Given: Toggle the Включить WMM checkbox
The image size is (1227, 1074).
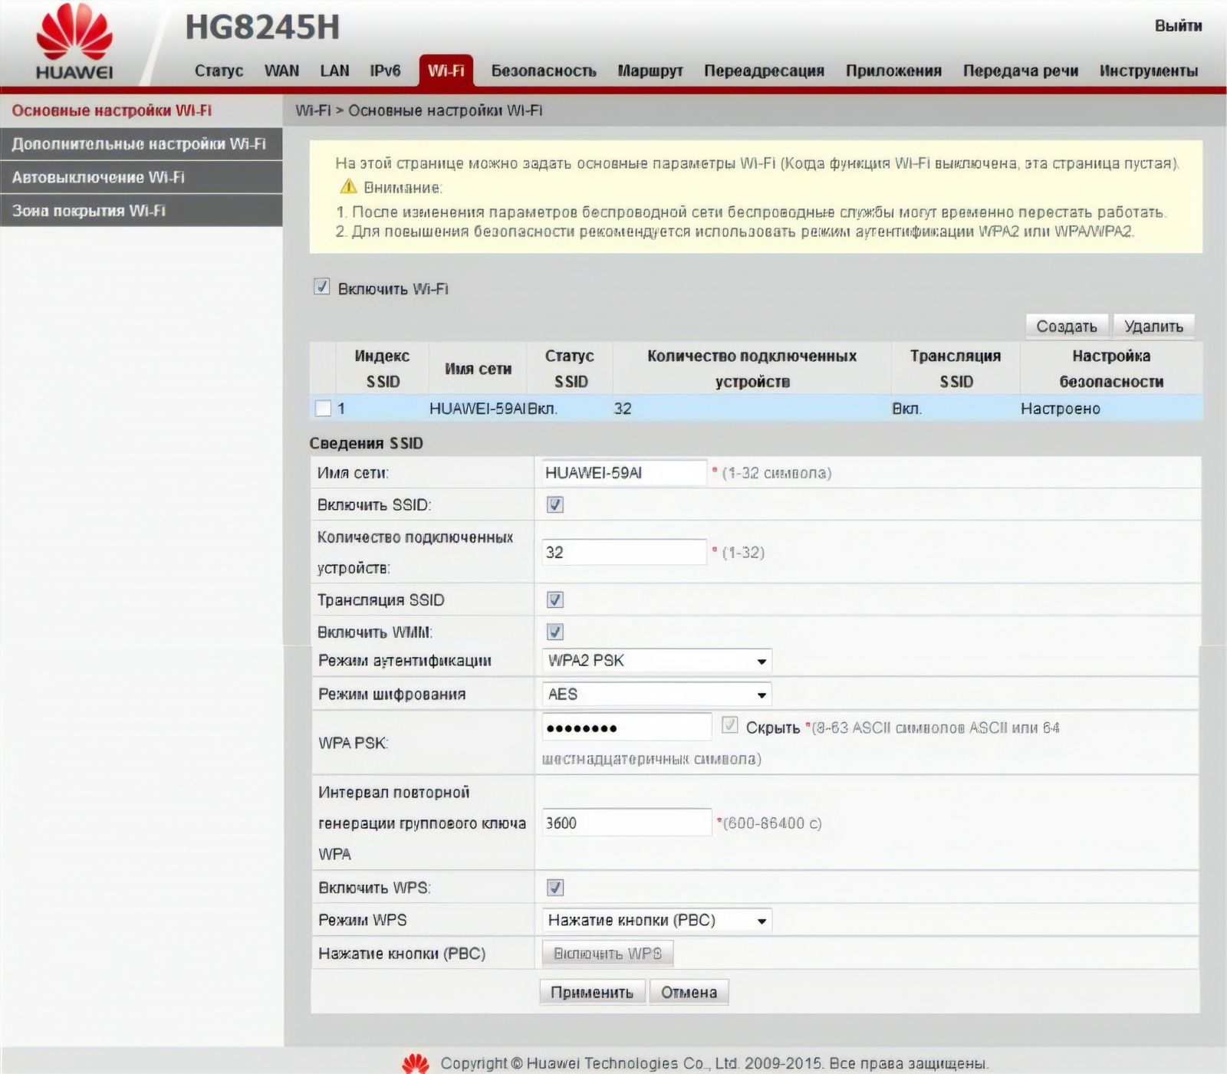Looking at the screenshot, I should pos(555,632).
